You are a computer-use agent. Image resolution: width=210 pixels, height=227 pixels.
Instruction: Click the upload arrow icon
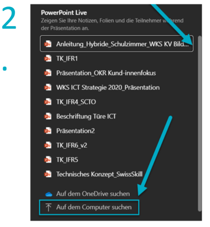click(48, 207)
